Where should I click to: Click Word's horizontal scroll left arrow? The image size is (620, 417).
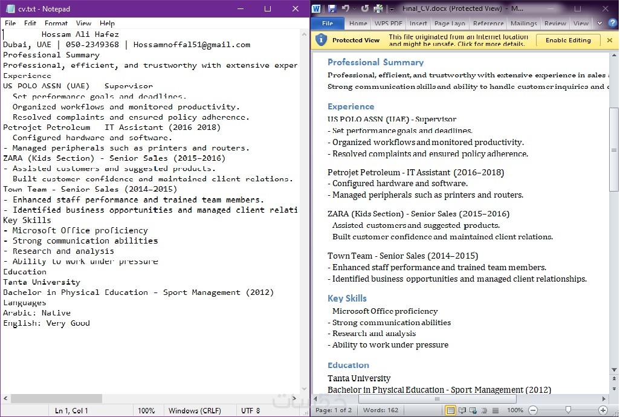(x=315, y=399)
